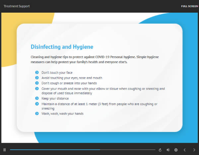Mute the audio with speaker icon
The width and height of the screenshot is (199, 155).
coord(168,150)
